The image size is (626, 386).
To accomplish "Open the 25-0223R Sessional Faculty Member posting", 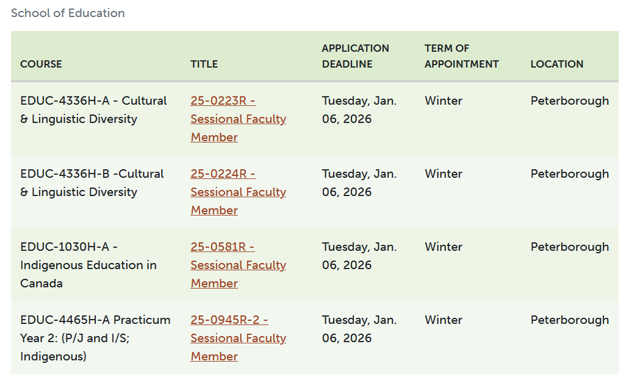I will point(238,119).
